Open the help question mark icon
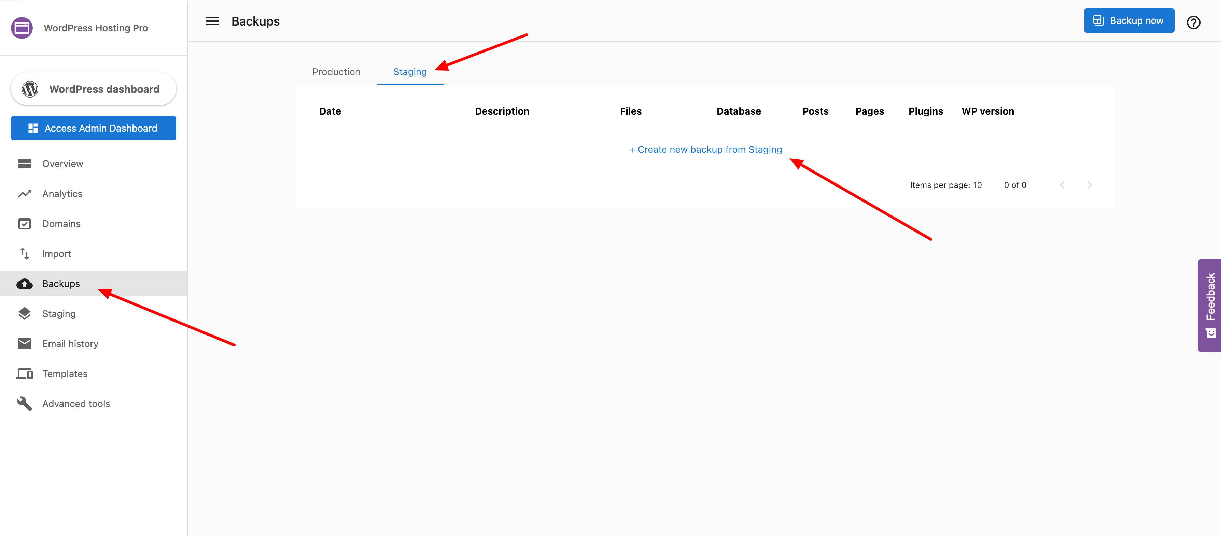Screen dimensions: 1221x536 pyautogui.click(x=1193, y=22)
